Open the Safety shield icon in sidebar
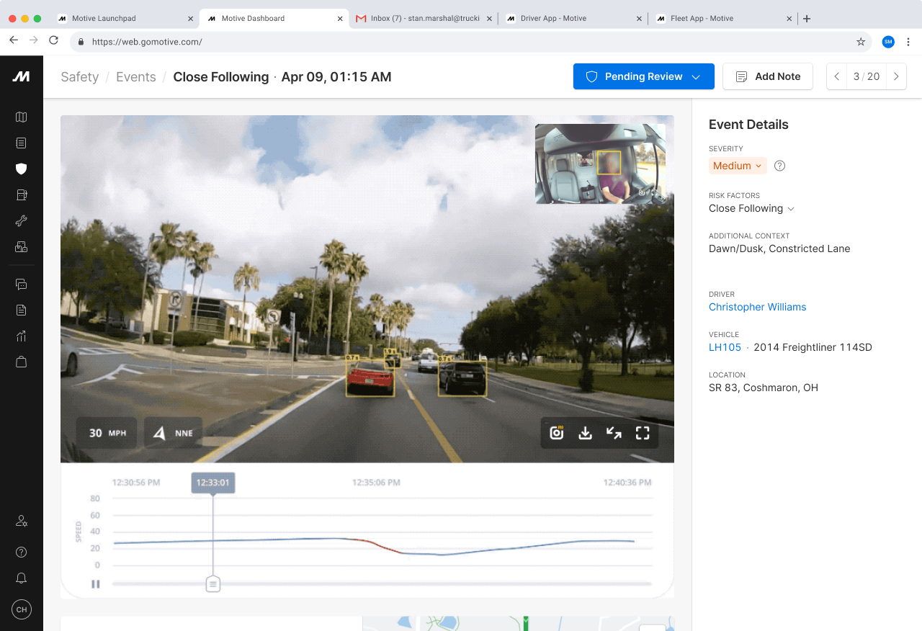 click(x=21, y=169)
